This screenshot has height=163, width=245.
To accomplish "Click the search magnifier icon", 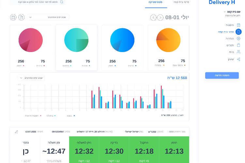I will point(62,2).
